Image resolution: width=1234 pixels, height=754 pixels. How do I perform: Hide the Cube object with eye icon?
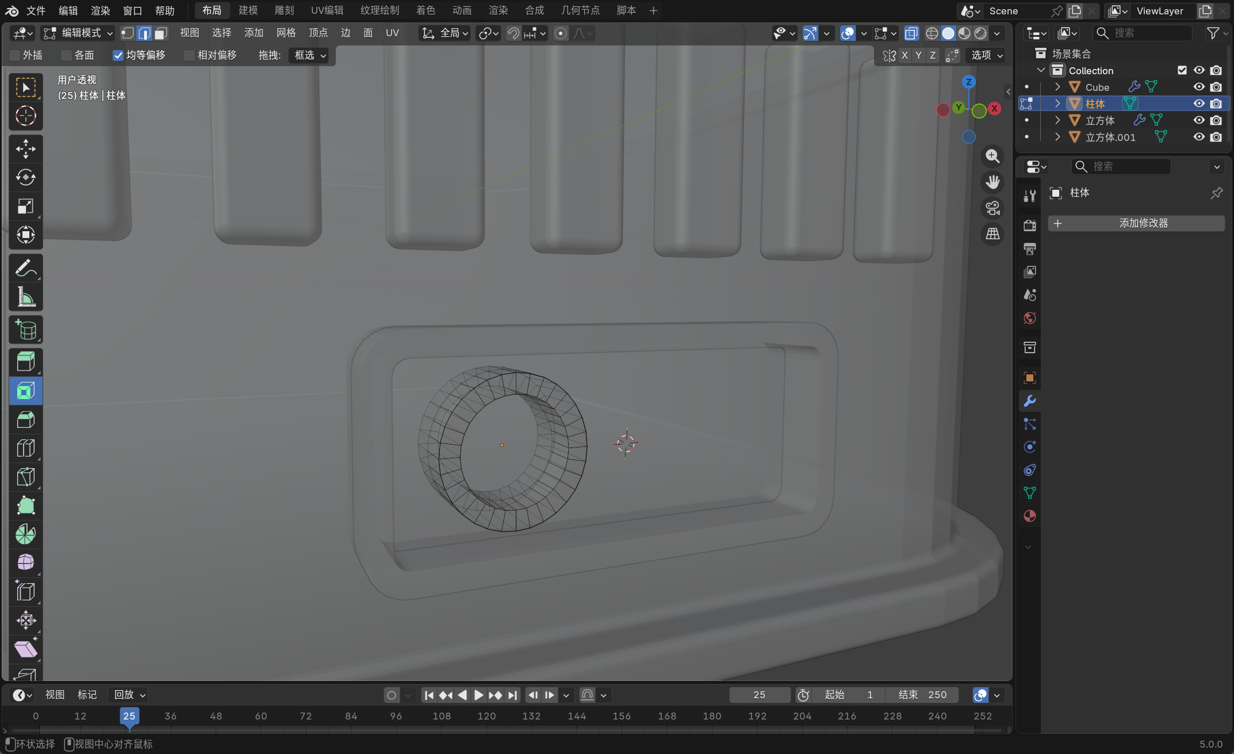pos(1198,87)
